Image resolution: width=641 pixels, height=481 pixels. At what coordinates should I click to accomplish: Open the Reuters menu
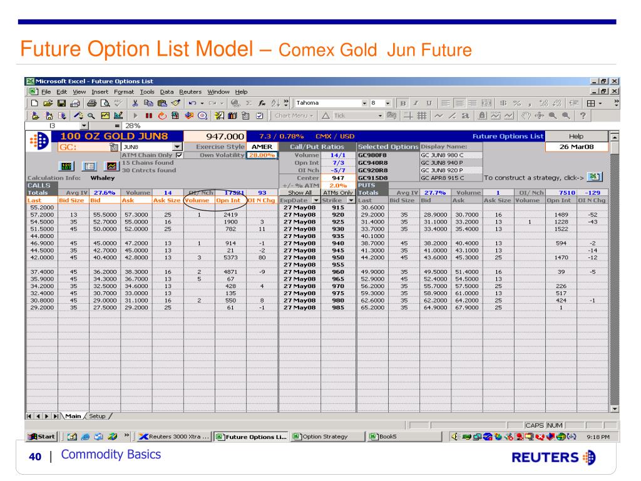(x=190, y=92)
